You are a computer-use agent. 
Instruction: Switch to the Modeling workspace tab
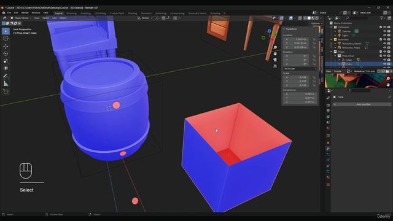tap(71, 14)
